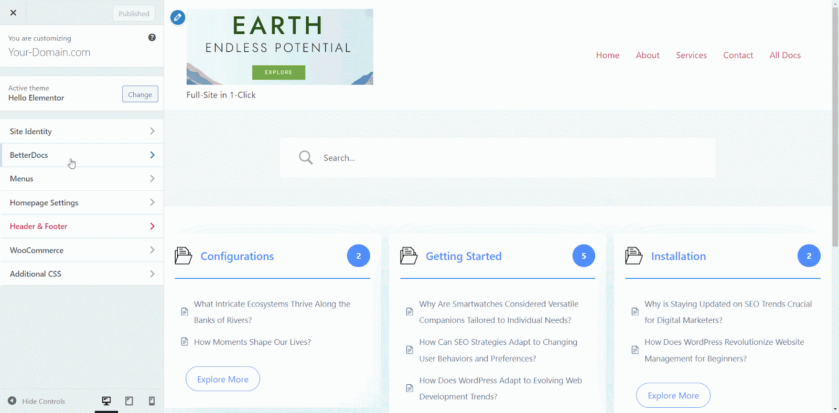Open WooCommerce section
The width and height of the screenshot is (839, 413).
point(82,250)
